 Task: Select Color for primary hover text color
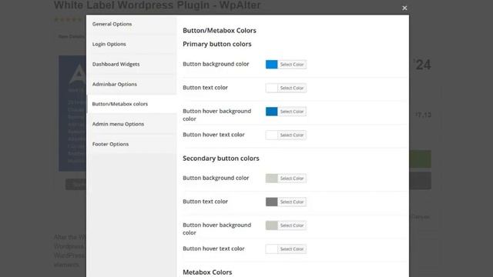click(x=292, y=135)
